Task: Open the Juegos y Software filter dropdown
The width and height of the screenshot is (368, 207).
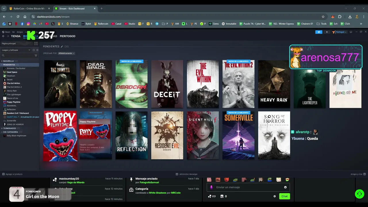Action: (16, 50)
